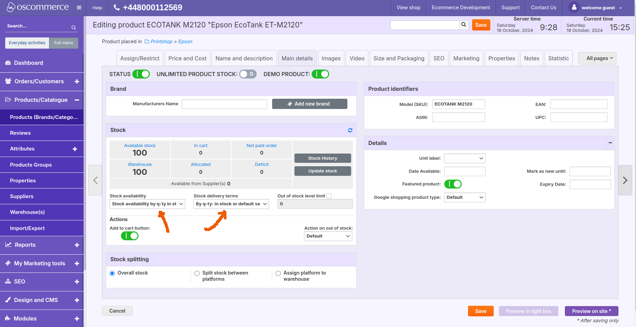The width and height of the screenshot is (636, 327).
Task: Click the My Marketing tools tag icon
Action: 8,263
